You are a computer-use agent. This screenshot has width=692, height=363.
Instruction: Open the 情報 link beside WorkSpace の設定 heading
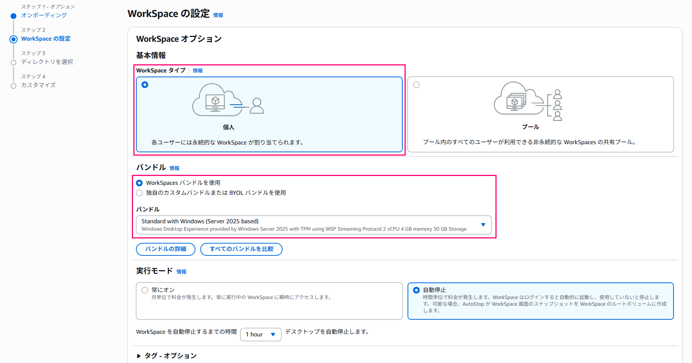[x=218, y=15]
